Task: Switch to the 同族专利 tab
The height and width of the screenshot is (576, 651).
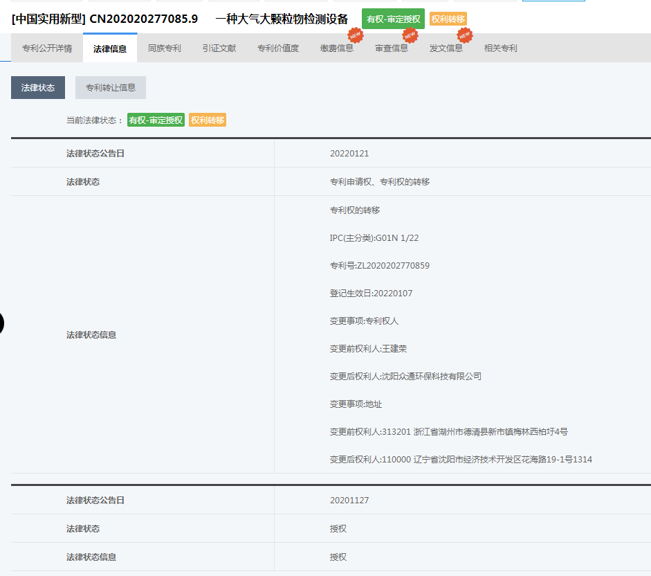Action: click(x=165, y=48)
